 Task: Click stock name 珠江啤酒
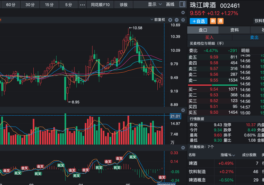pyautogui.click(x=203, y=5)
